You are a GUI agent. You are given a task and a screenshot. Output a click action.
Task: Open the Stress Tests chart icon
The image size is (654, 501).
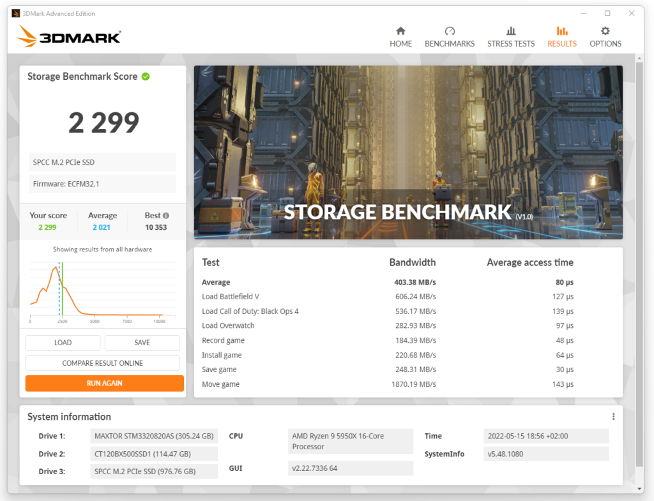pyautogui.click(x=511, y=31)
